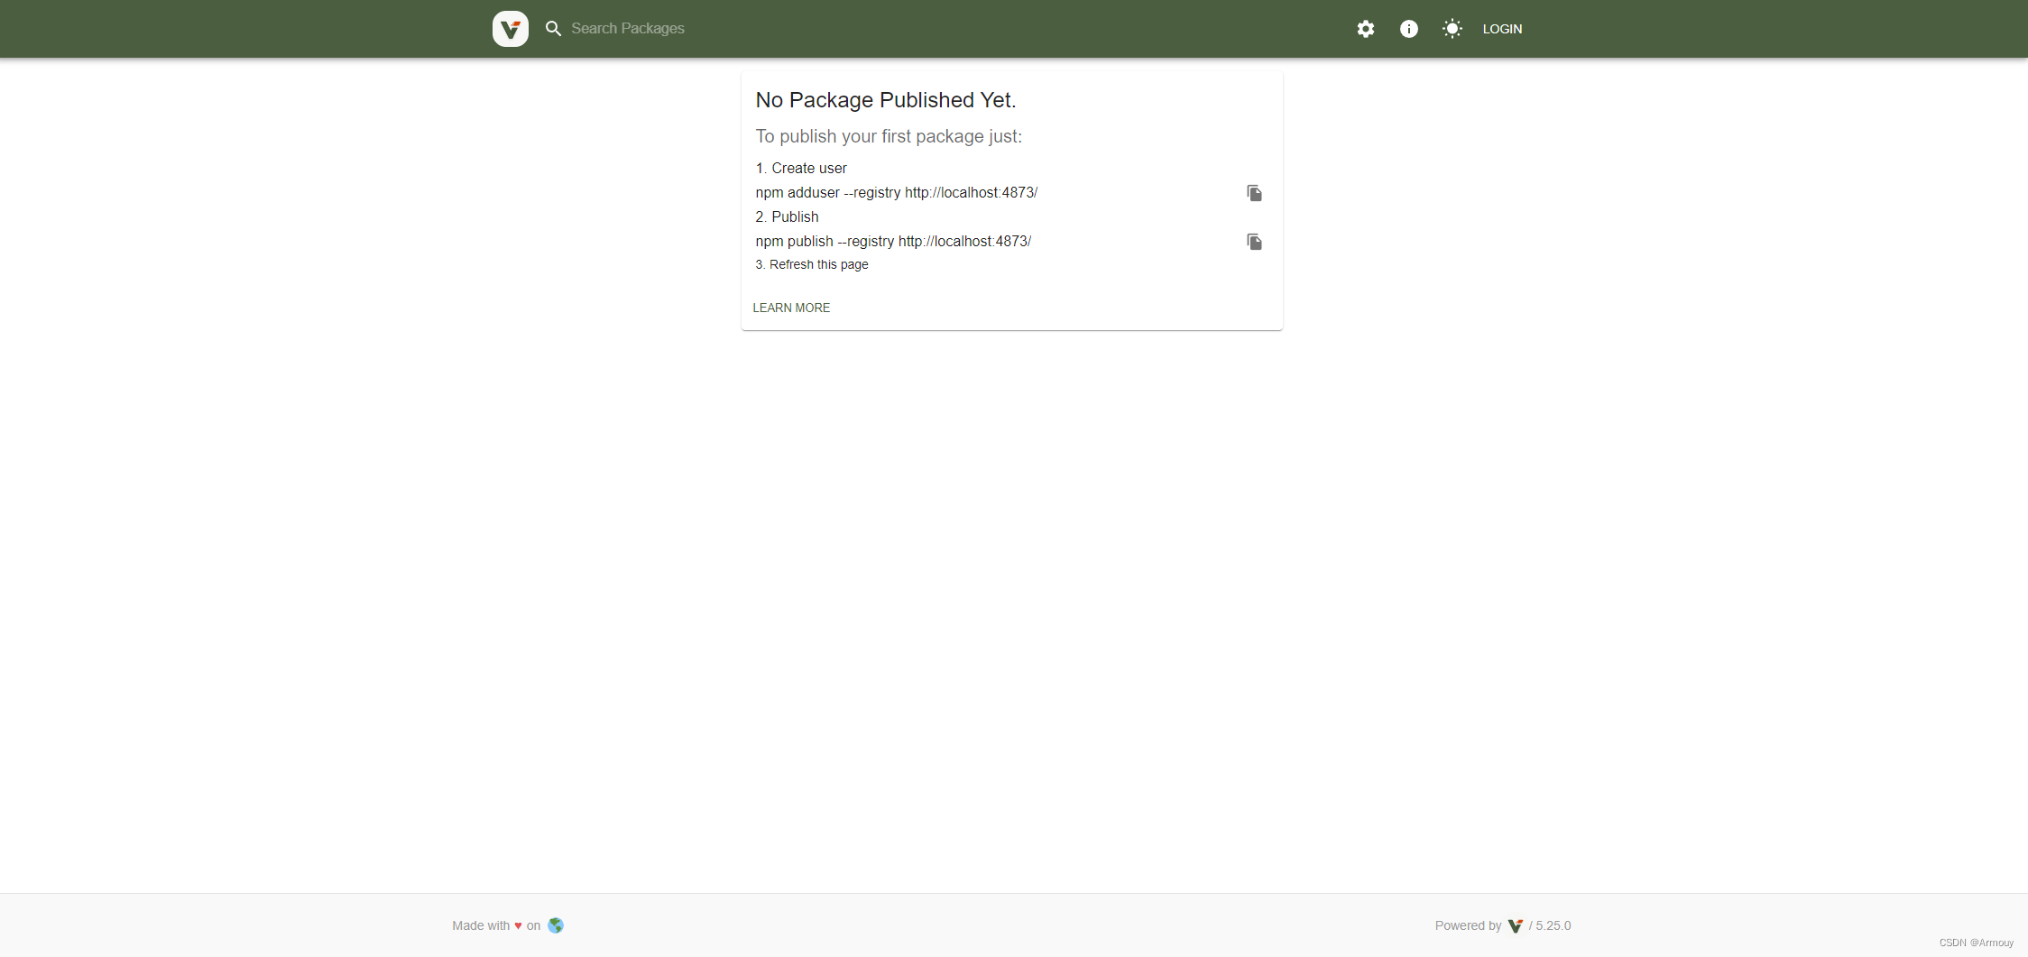Copy the npm publish command
The height and width of the screenshot is (957, 2028).
(x=1254, y=242)
